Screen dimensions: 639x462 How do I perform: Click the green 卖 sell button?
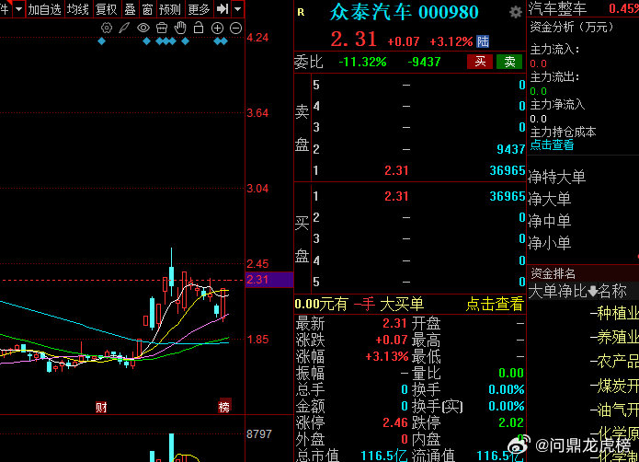pyautogui.click(x=509, y=62)
